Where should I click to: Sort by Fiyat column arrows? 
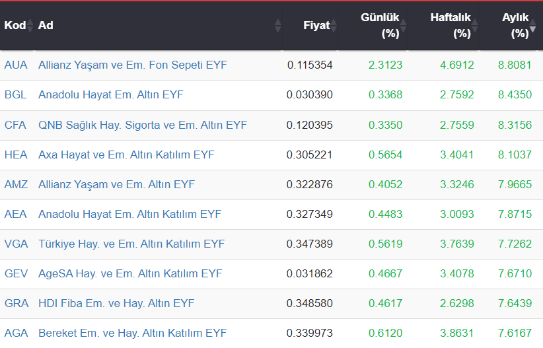pyautogui.click(x=334, y=25)
